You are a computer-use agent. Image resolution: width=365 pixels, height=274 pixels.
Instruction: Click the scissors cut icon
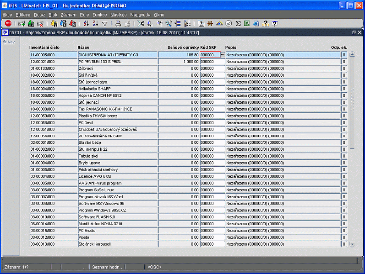pos(141,23)
